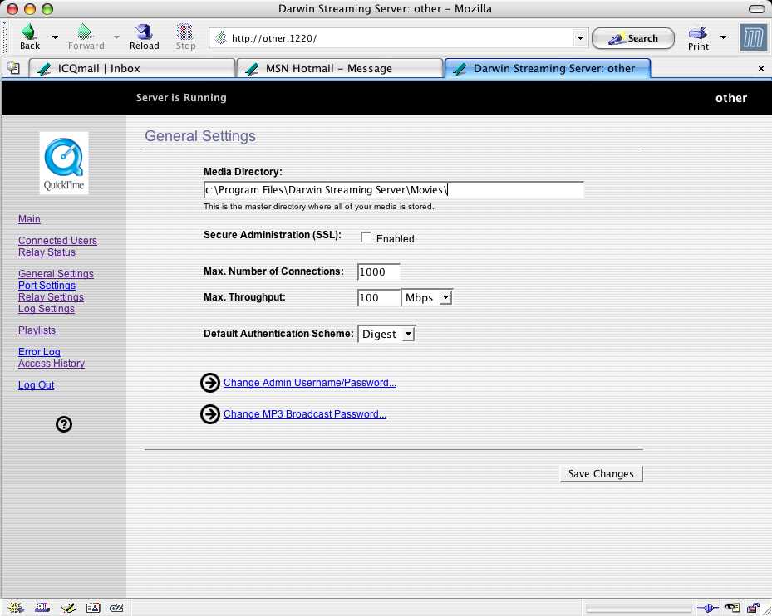Open the Mbps throughput unit dropdown
772x616 pixels.
tap(426, 297)
